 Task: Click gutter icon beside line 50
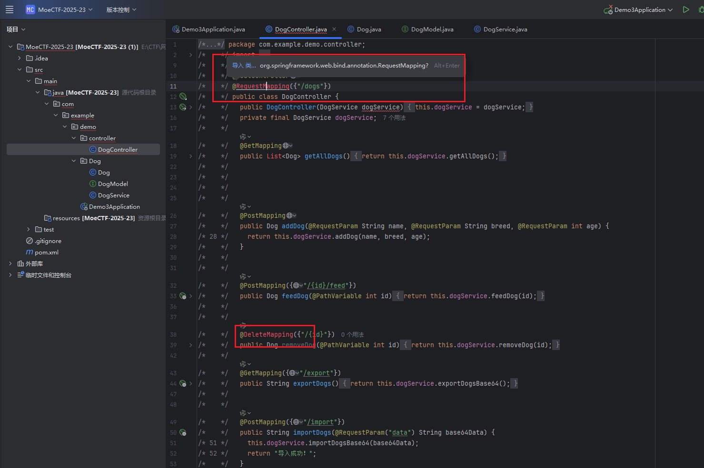pos(183,432)
